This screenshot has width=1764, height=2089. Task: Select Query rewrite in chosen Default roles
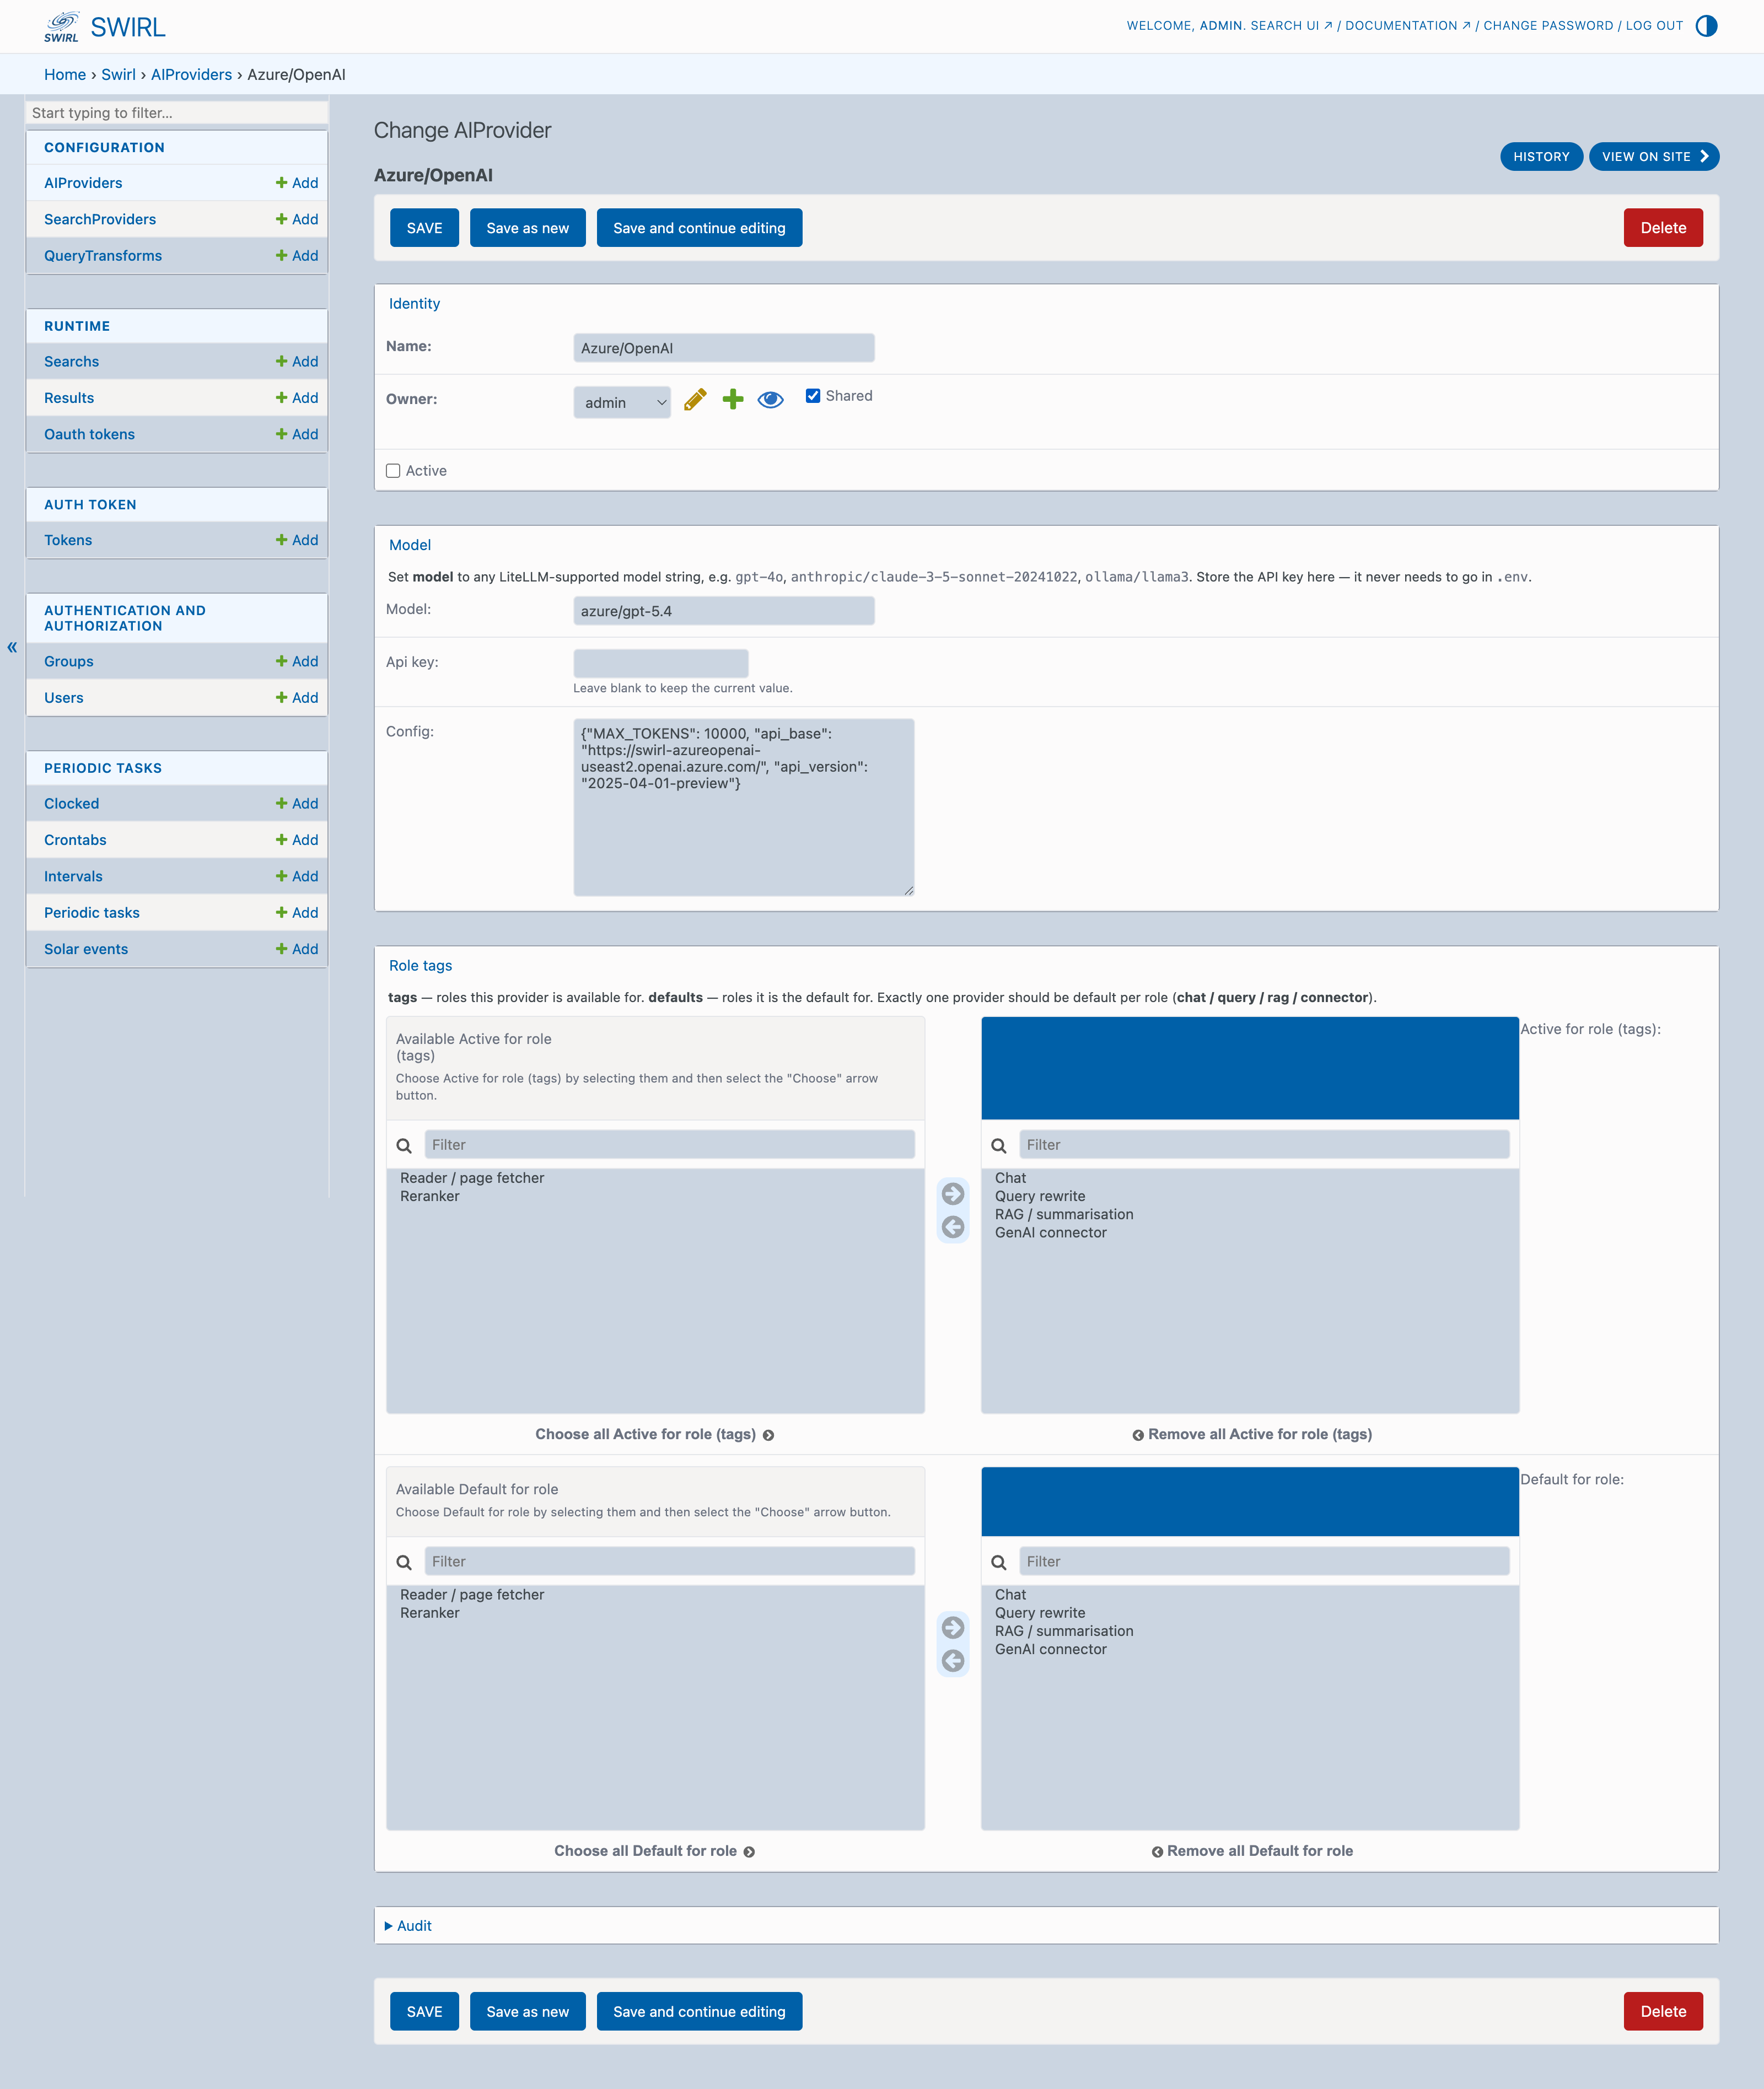(x=1040, y=1613)
